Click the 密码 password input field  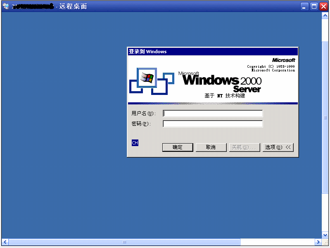point(213,124)
